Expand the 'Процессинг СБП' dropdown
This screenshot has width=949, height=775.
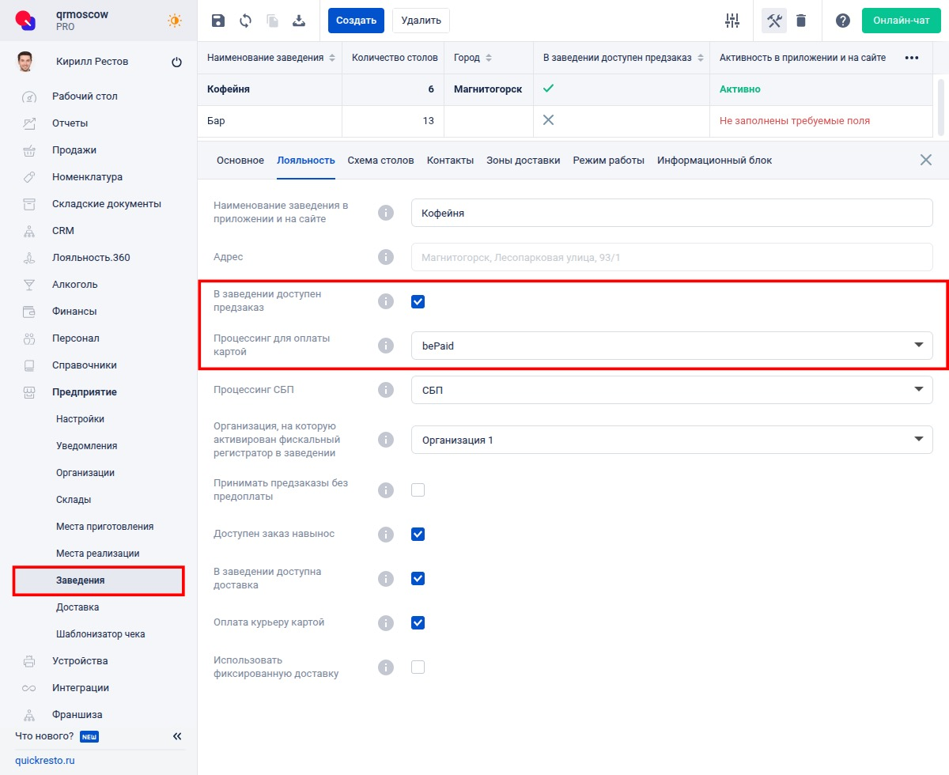pyautogui.click(x=918, y=390)
